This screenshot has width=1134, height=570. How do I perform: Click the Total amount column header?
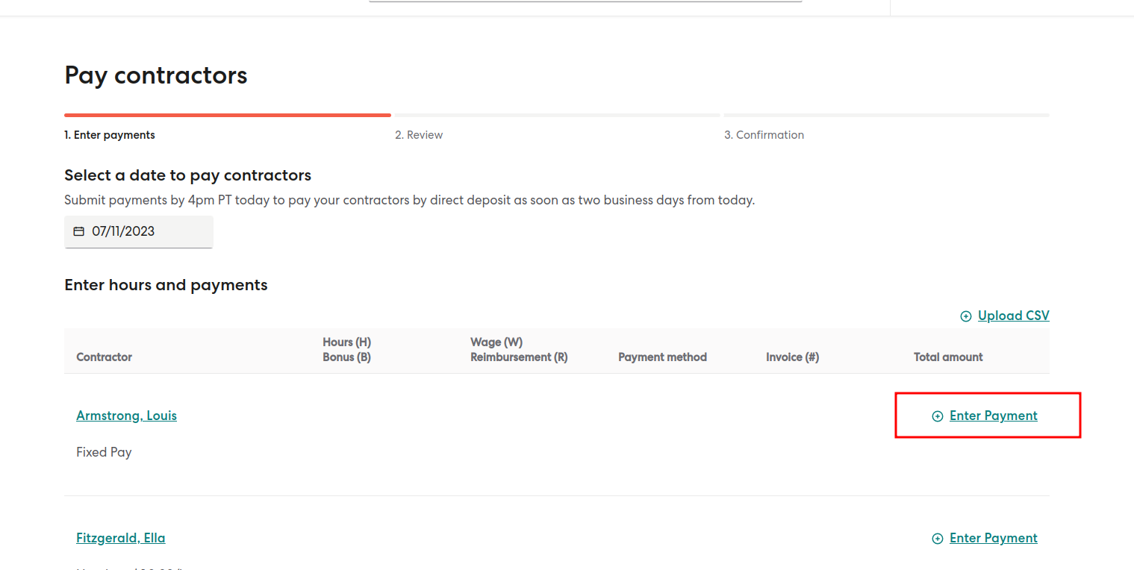pyautogui.click(x=948, y=357)
